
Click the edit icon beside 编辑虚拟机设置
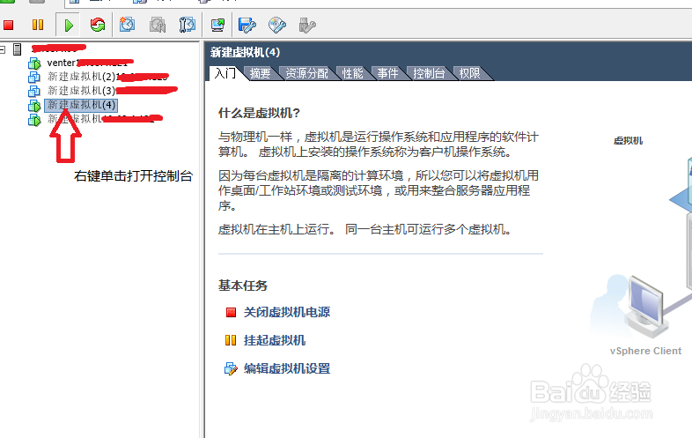pos(231,368)
